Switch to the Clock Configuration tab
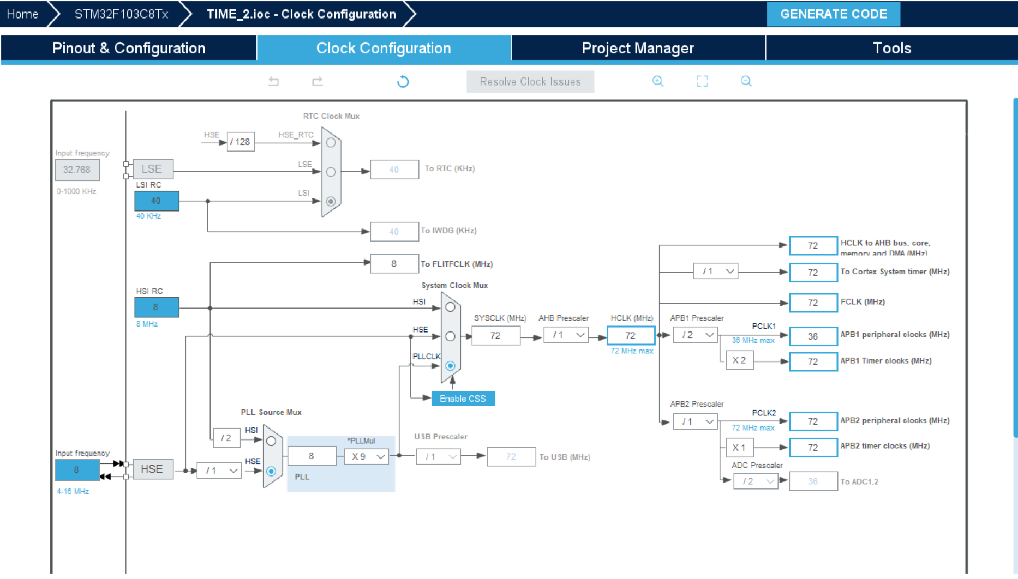The image size is (1018, 579). [384, 48]
